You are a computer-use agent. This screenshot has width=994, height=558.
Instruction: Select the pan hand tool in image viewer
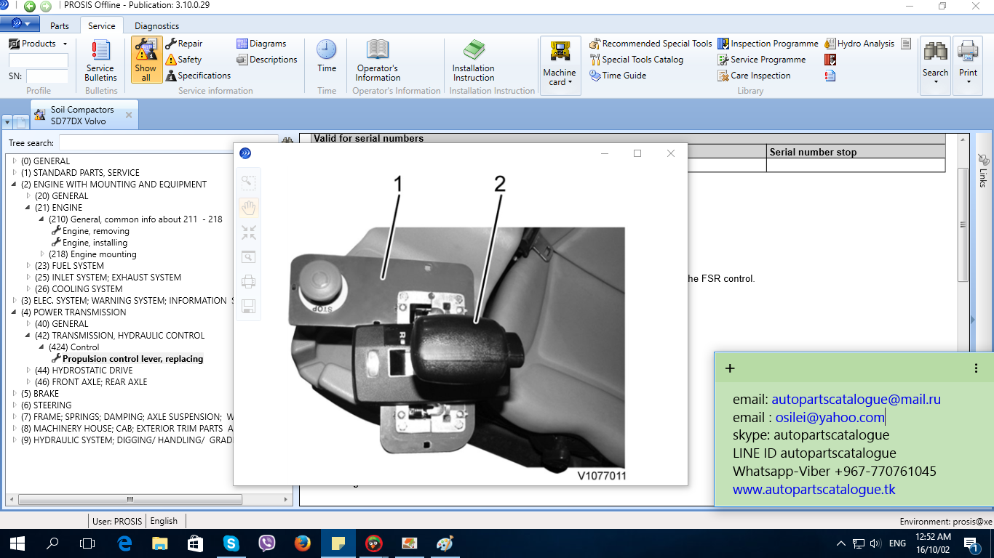[248, 208]
